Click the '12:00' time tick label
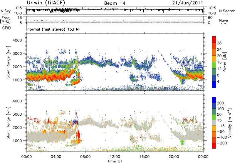The image size is (235, 163). (115, 157)
